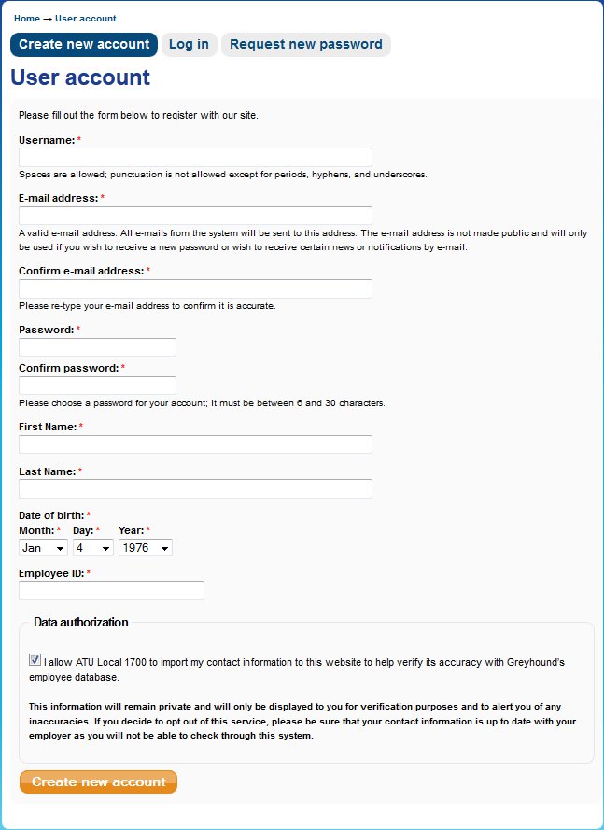Click the First Name text field

click(195, 444)
